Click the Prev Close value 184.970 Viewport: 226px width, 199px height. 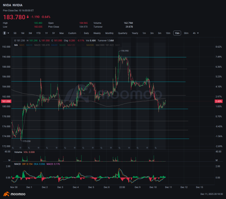click(83, 27)
